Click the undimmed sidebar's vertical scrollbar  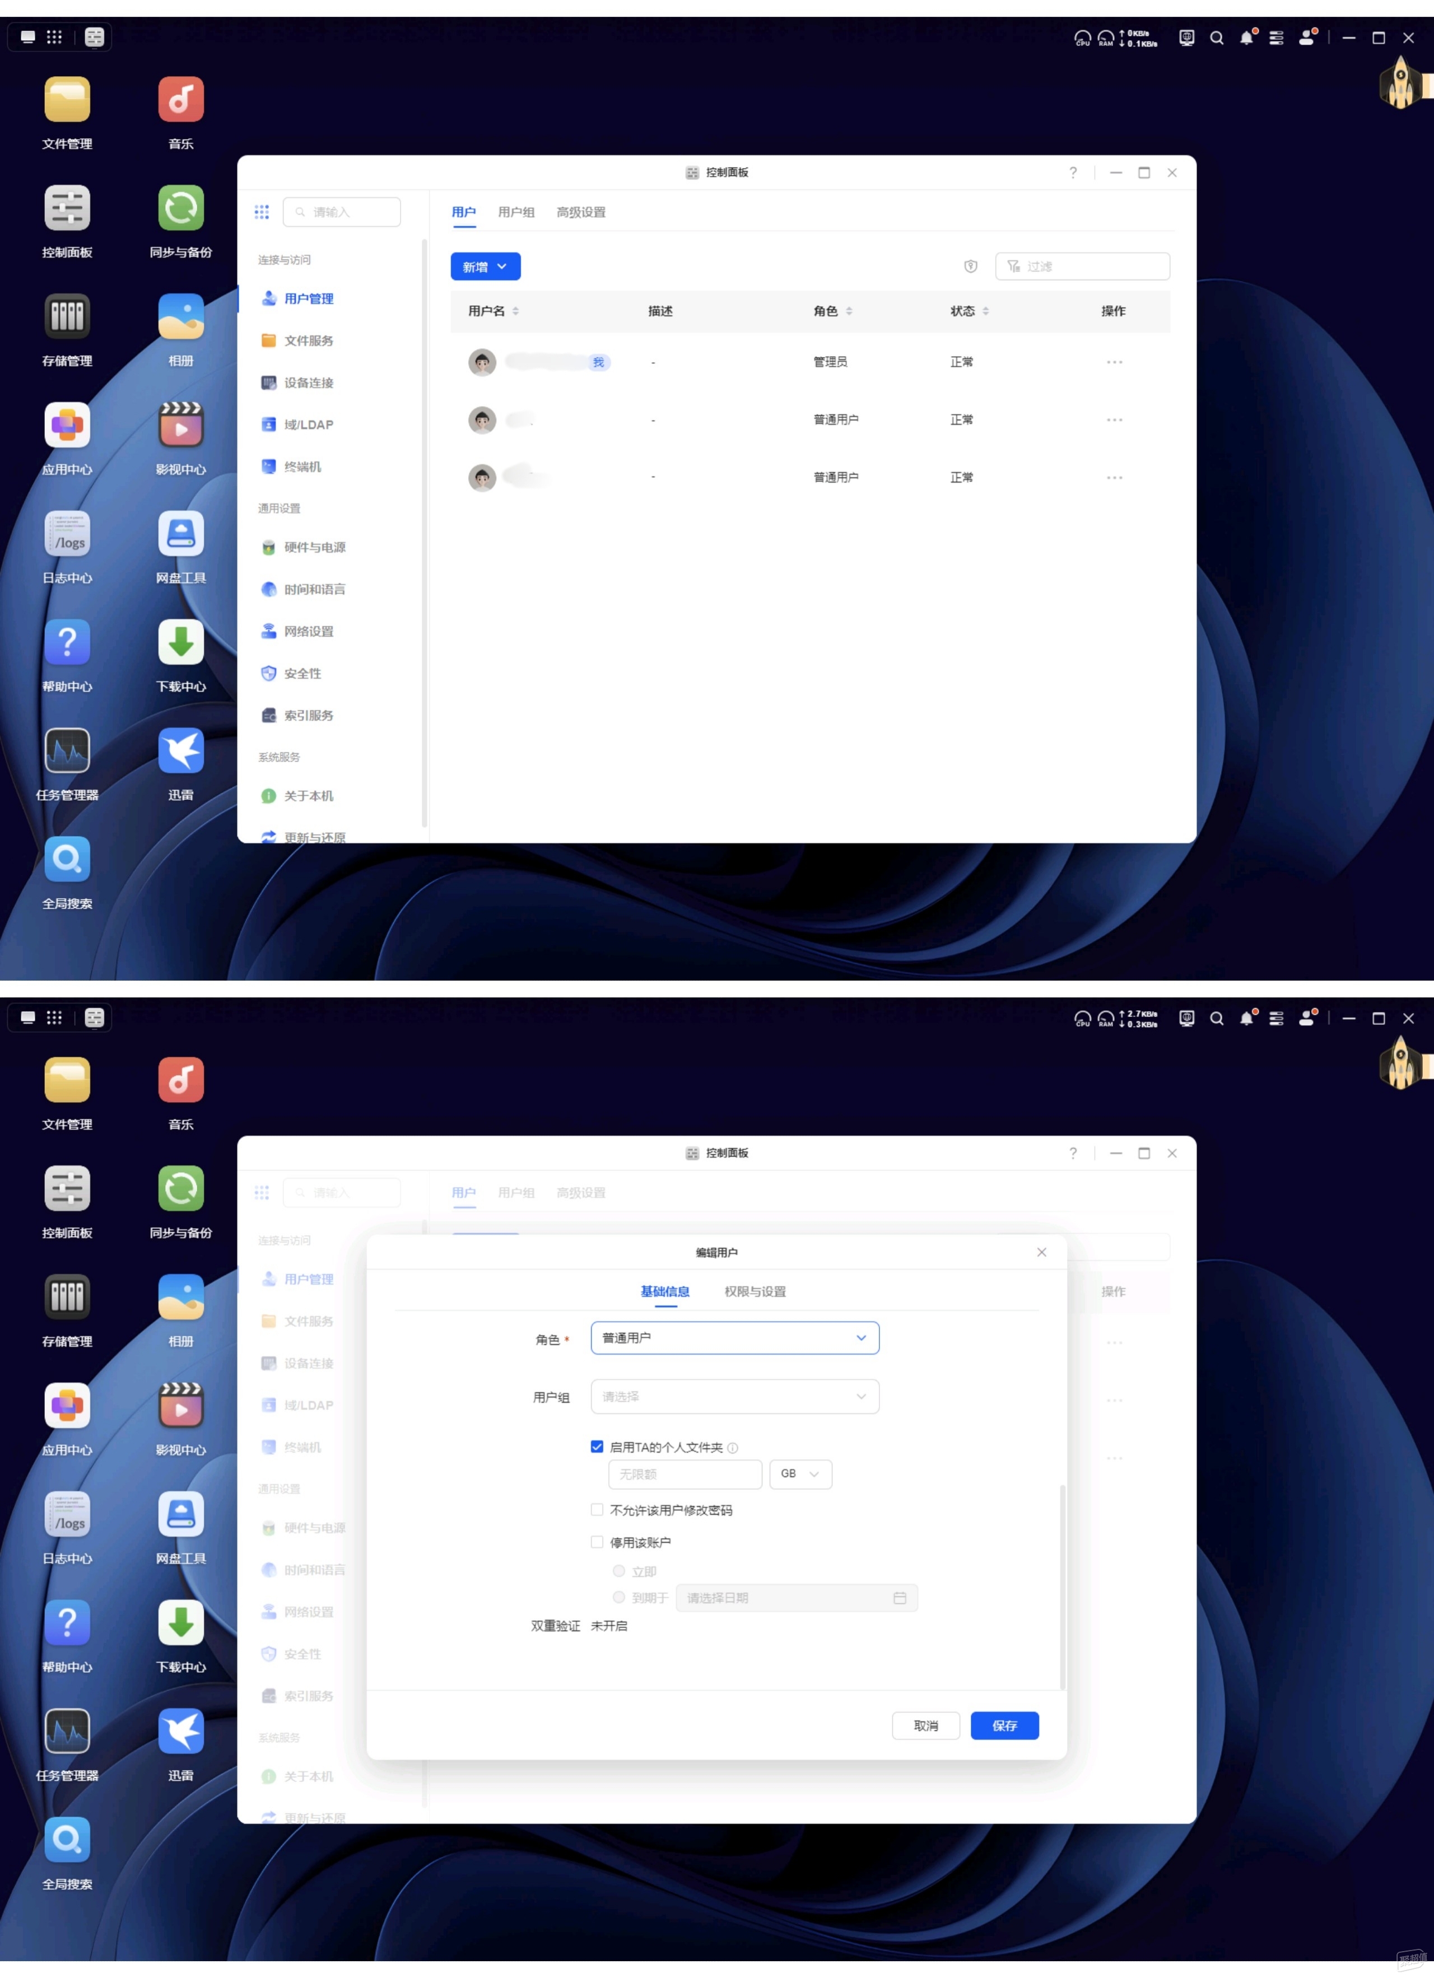[424, 532]
